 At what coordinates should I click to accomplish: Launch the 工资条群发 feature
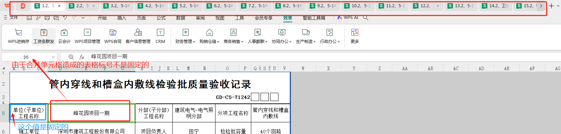[44, 36]
